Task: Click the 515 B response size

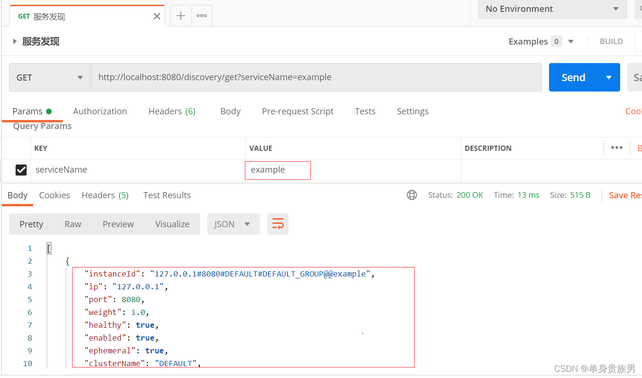Action: coord(580,195)
